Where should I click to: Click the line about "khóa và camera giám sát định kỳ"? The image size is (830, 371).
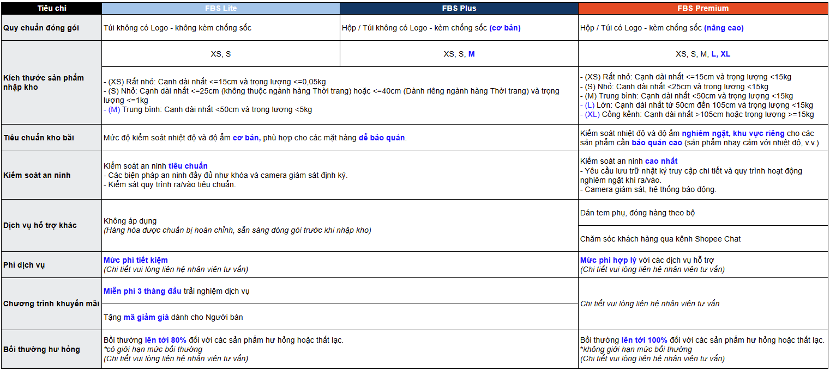click(226, 175)
